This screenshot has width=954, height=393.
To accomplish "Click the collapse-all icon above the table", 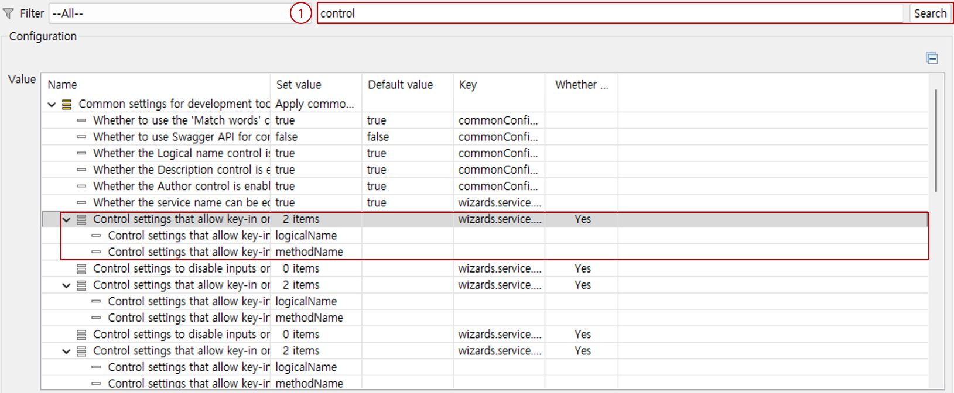I will point(932,58).
